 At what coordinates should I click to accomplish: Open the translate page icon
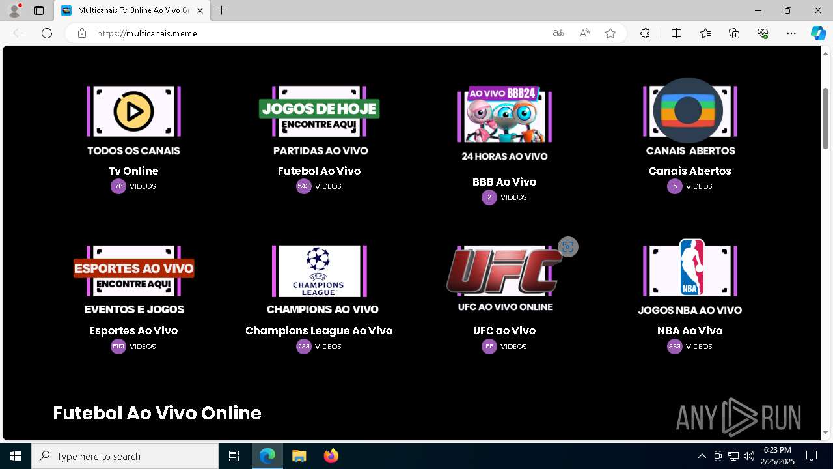(558, 33)
